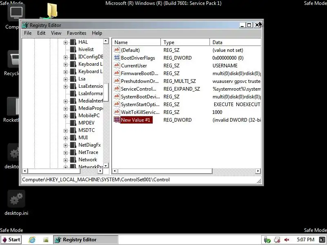Viewport: 327px width, 245px height.
Task: Click the HAL key folder icon
Action: click(73, 42)
